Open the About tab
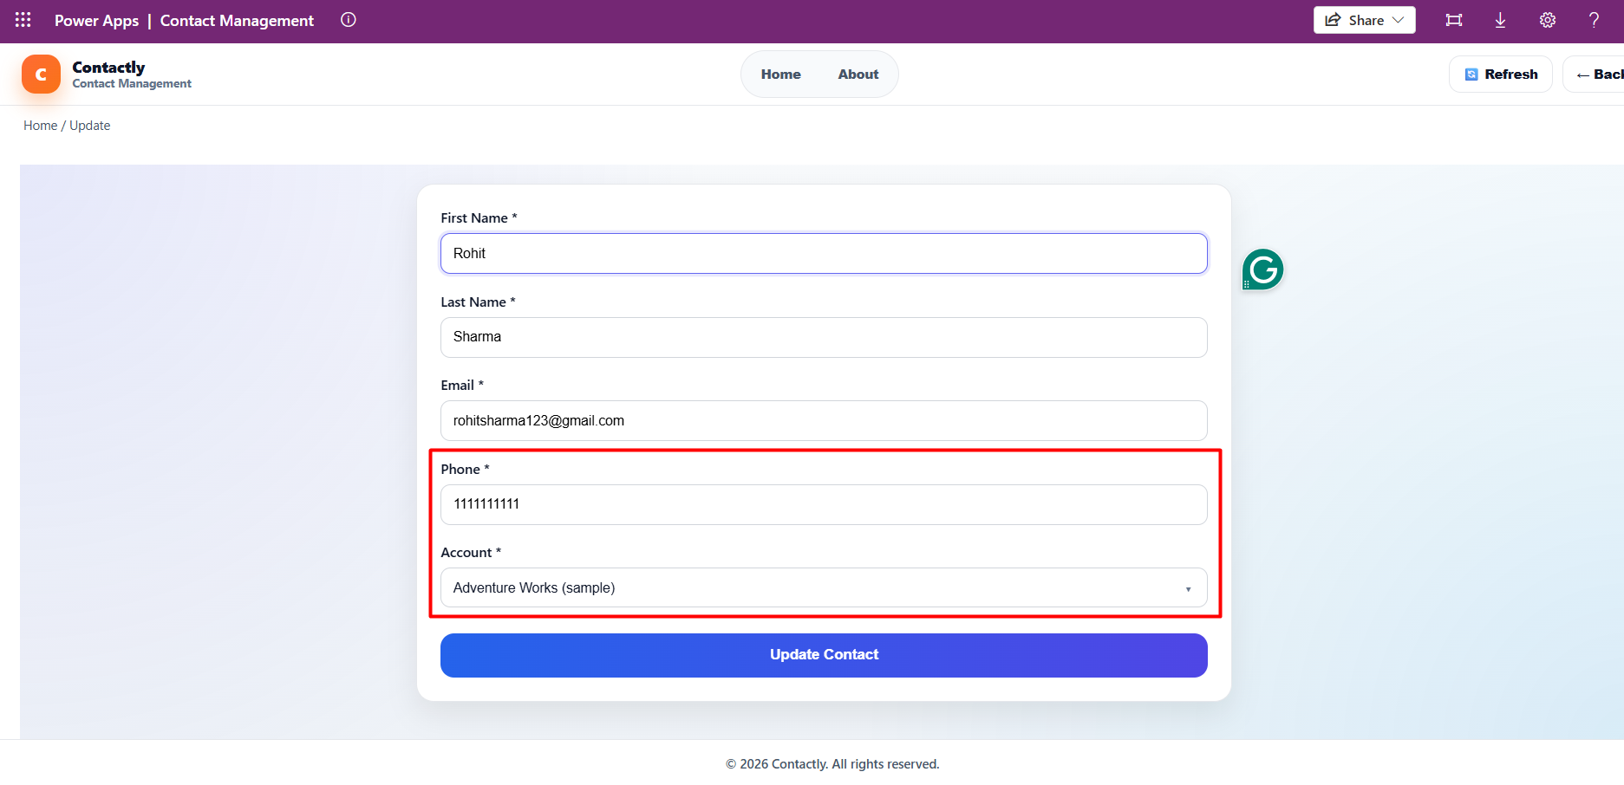The width and height of the screenshot is (1624, 785). [858, 75]
